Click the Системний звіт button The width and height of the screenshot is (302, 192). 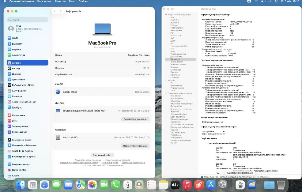click(102, 155)
